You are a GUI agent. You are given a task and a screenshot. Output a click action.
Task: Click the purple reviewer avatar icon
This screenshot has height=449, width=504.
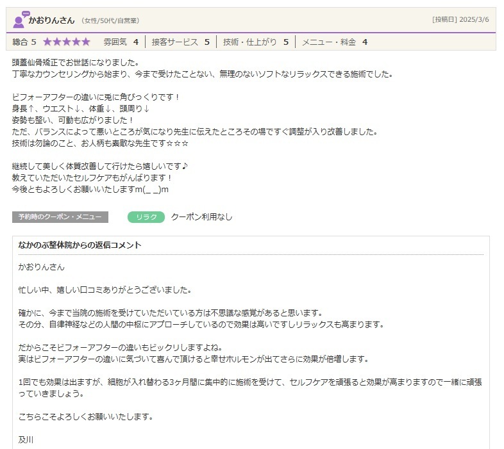(21, 19)
